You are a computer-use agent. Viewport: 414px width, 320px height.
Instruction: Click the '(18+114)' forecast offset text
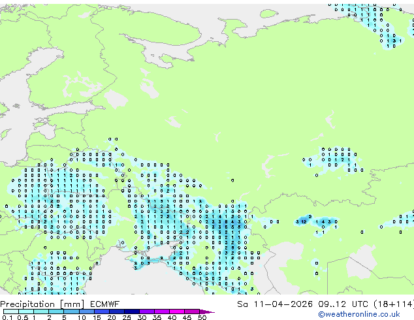pos(394,304)
